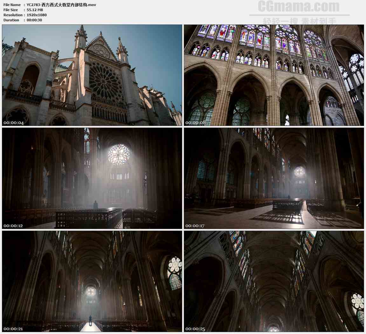Viewport: 366px width, 334px height.
Task: Click the duration value 00:00:30
Action: tap(34, 20)
